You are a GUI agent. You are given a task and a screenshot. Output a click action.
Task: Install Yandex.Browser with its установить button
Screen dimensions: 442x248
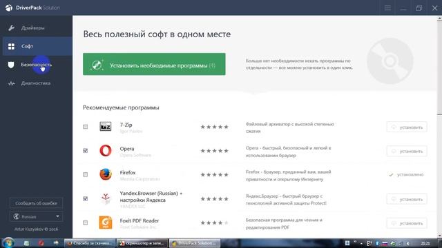click(x=407, y=199)
